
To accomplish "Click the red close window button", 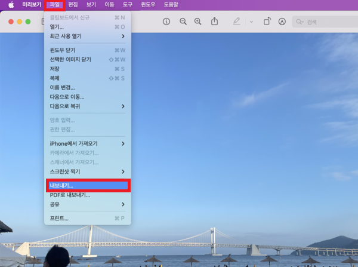I will click(x=11, y=22).
